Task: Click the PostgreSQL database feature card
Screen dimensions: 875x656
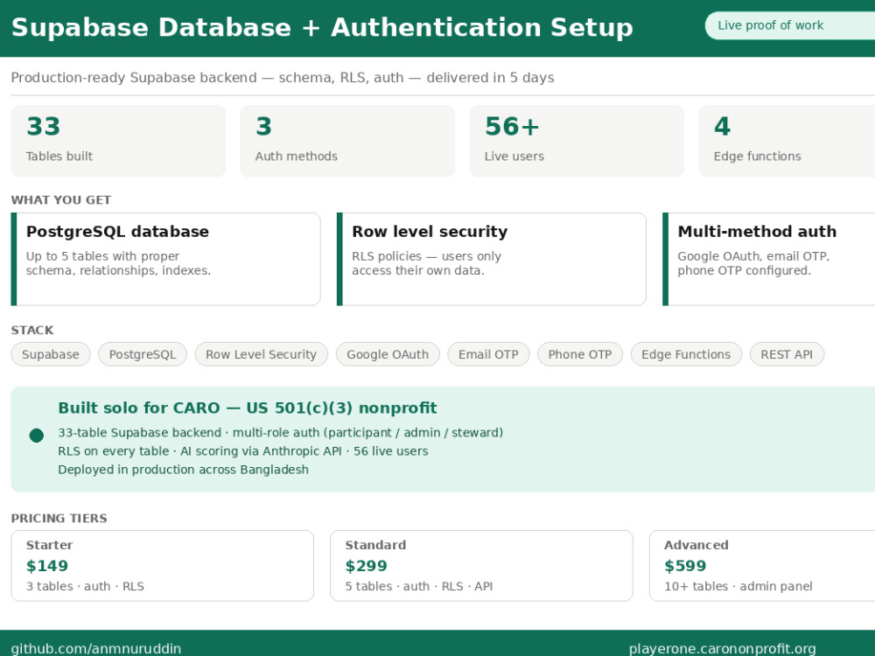Action: (165, 259)
